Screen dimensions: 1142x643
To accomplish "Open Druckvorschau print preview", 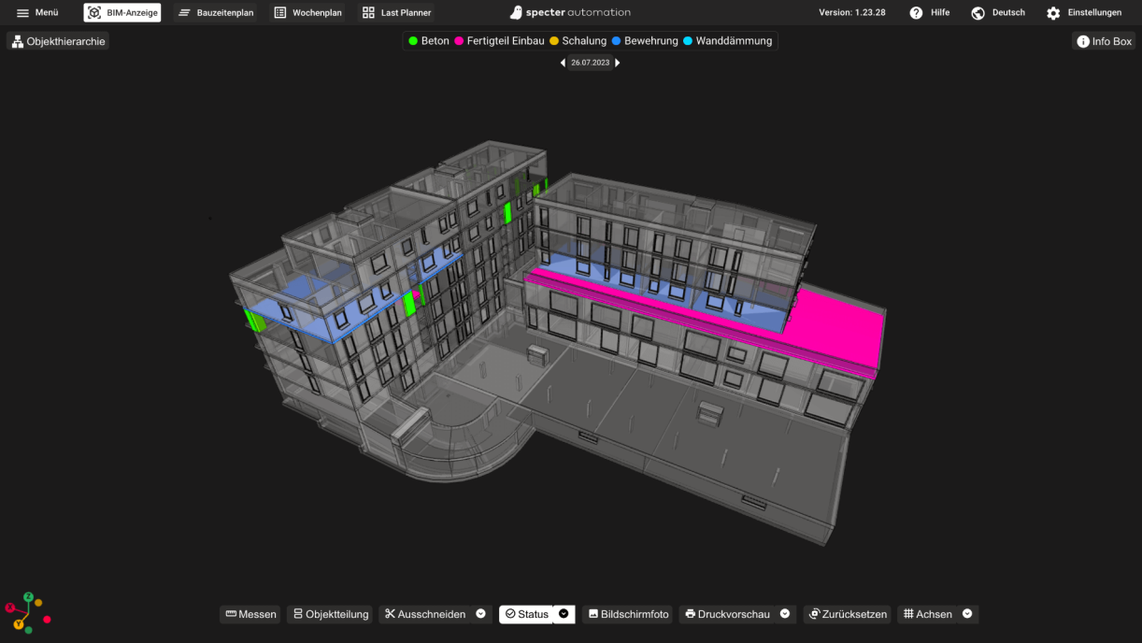I will (727, 614).
